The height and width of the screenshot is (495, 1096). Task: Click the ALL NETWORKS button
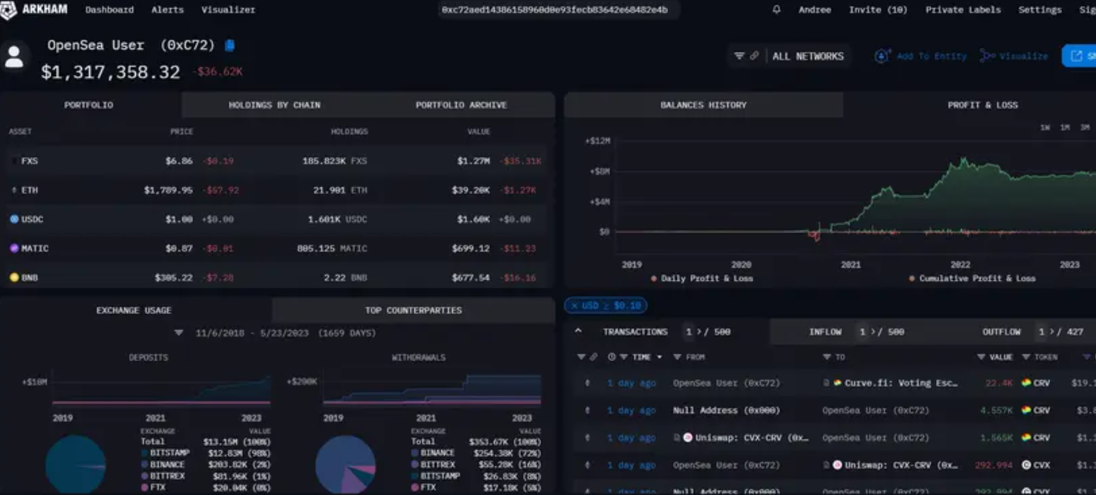(x=807, y=56)
